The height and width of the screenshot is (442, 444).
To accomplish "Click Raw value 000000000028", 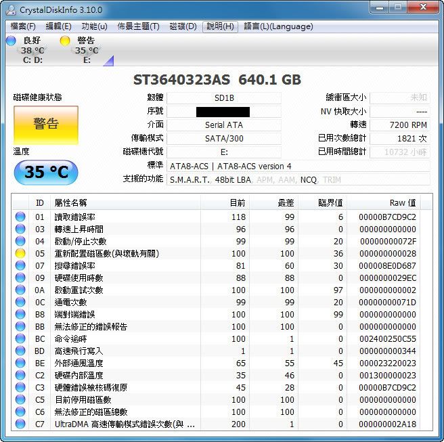I will coord(388,253).
